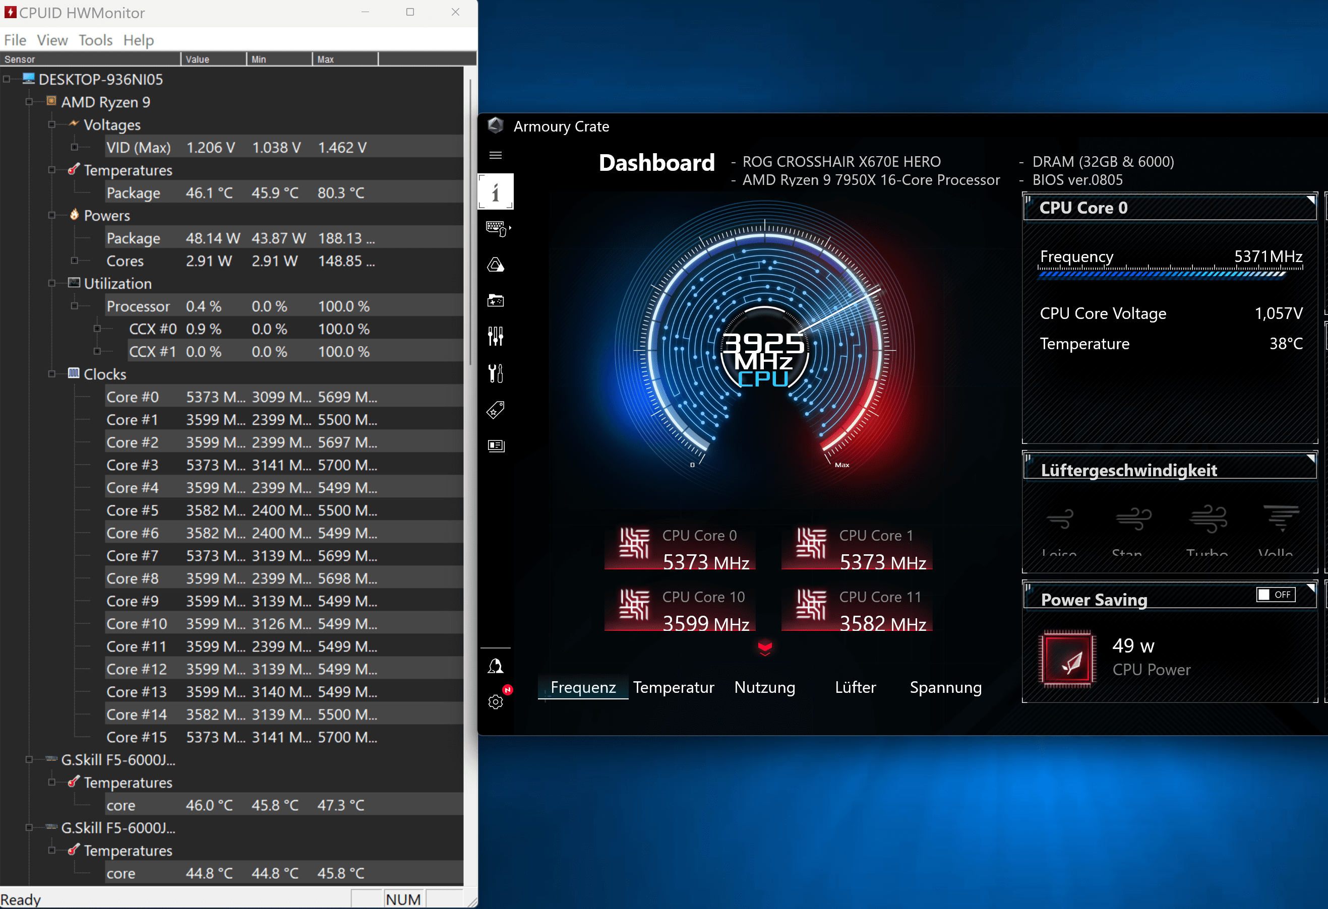Click the Min column header

point(280,59)
